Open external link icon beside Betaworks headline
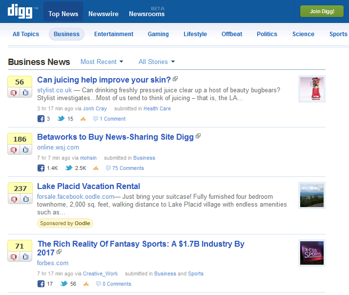 (198, 136)
